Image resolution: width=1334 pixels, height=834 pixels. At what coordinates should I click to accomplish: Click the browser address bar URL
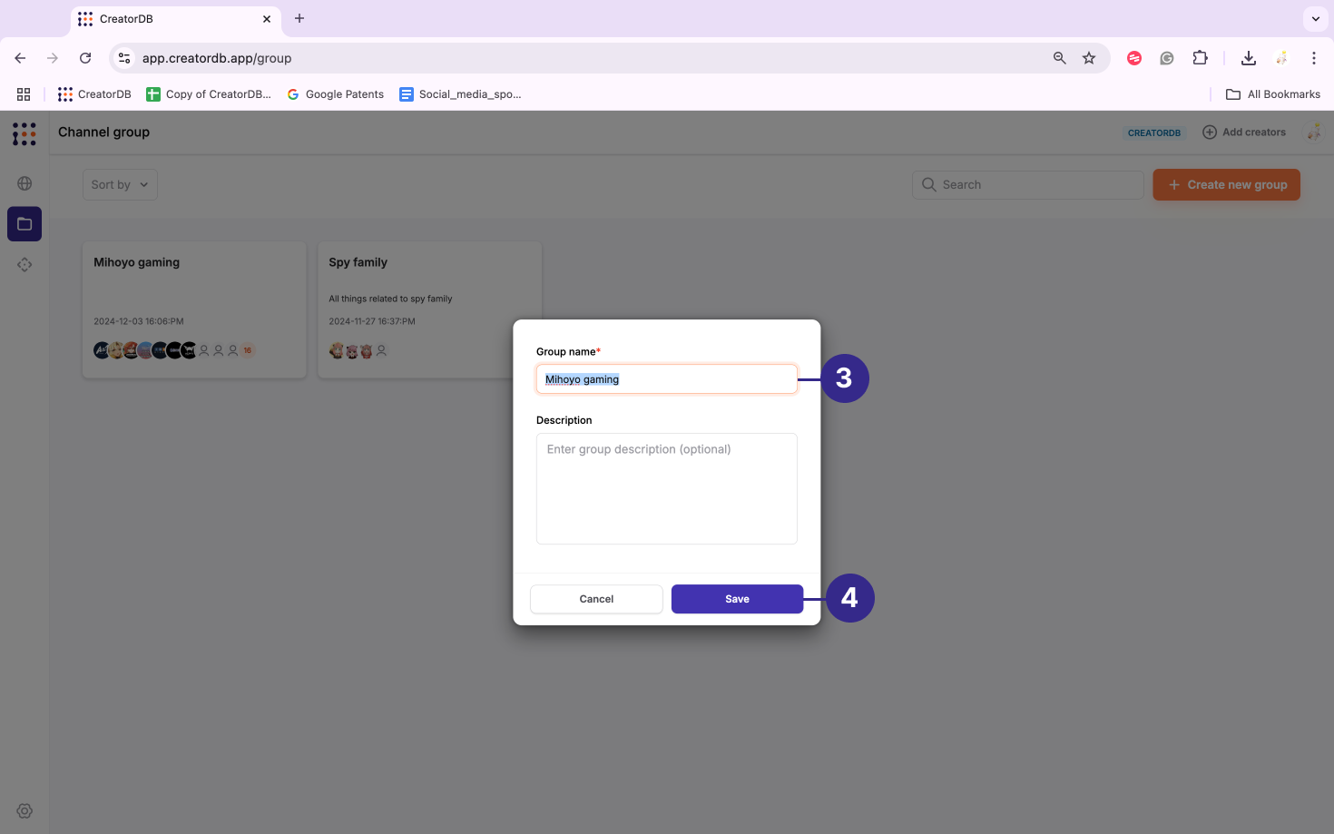[217, 58]
